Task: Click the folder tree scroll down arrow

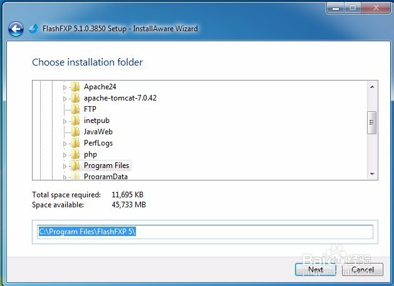Action: (x=372, y=174)
